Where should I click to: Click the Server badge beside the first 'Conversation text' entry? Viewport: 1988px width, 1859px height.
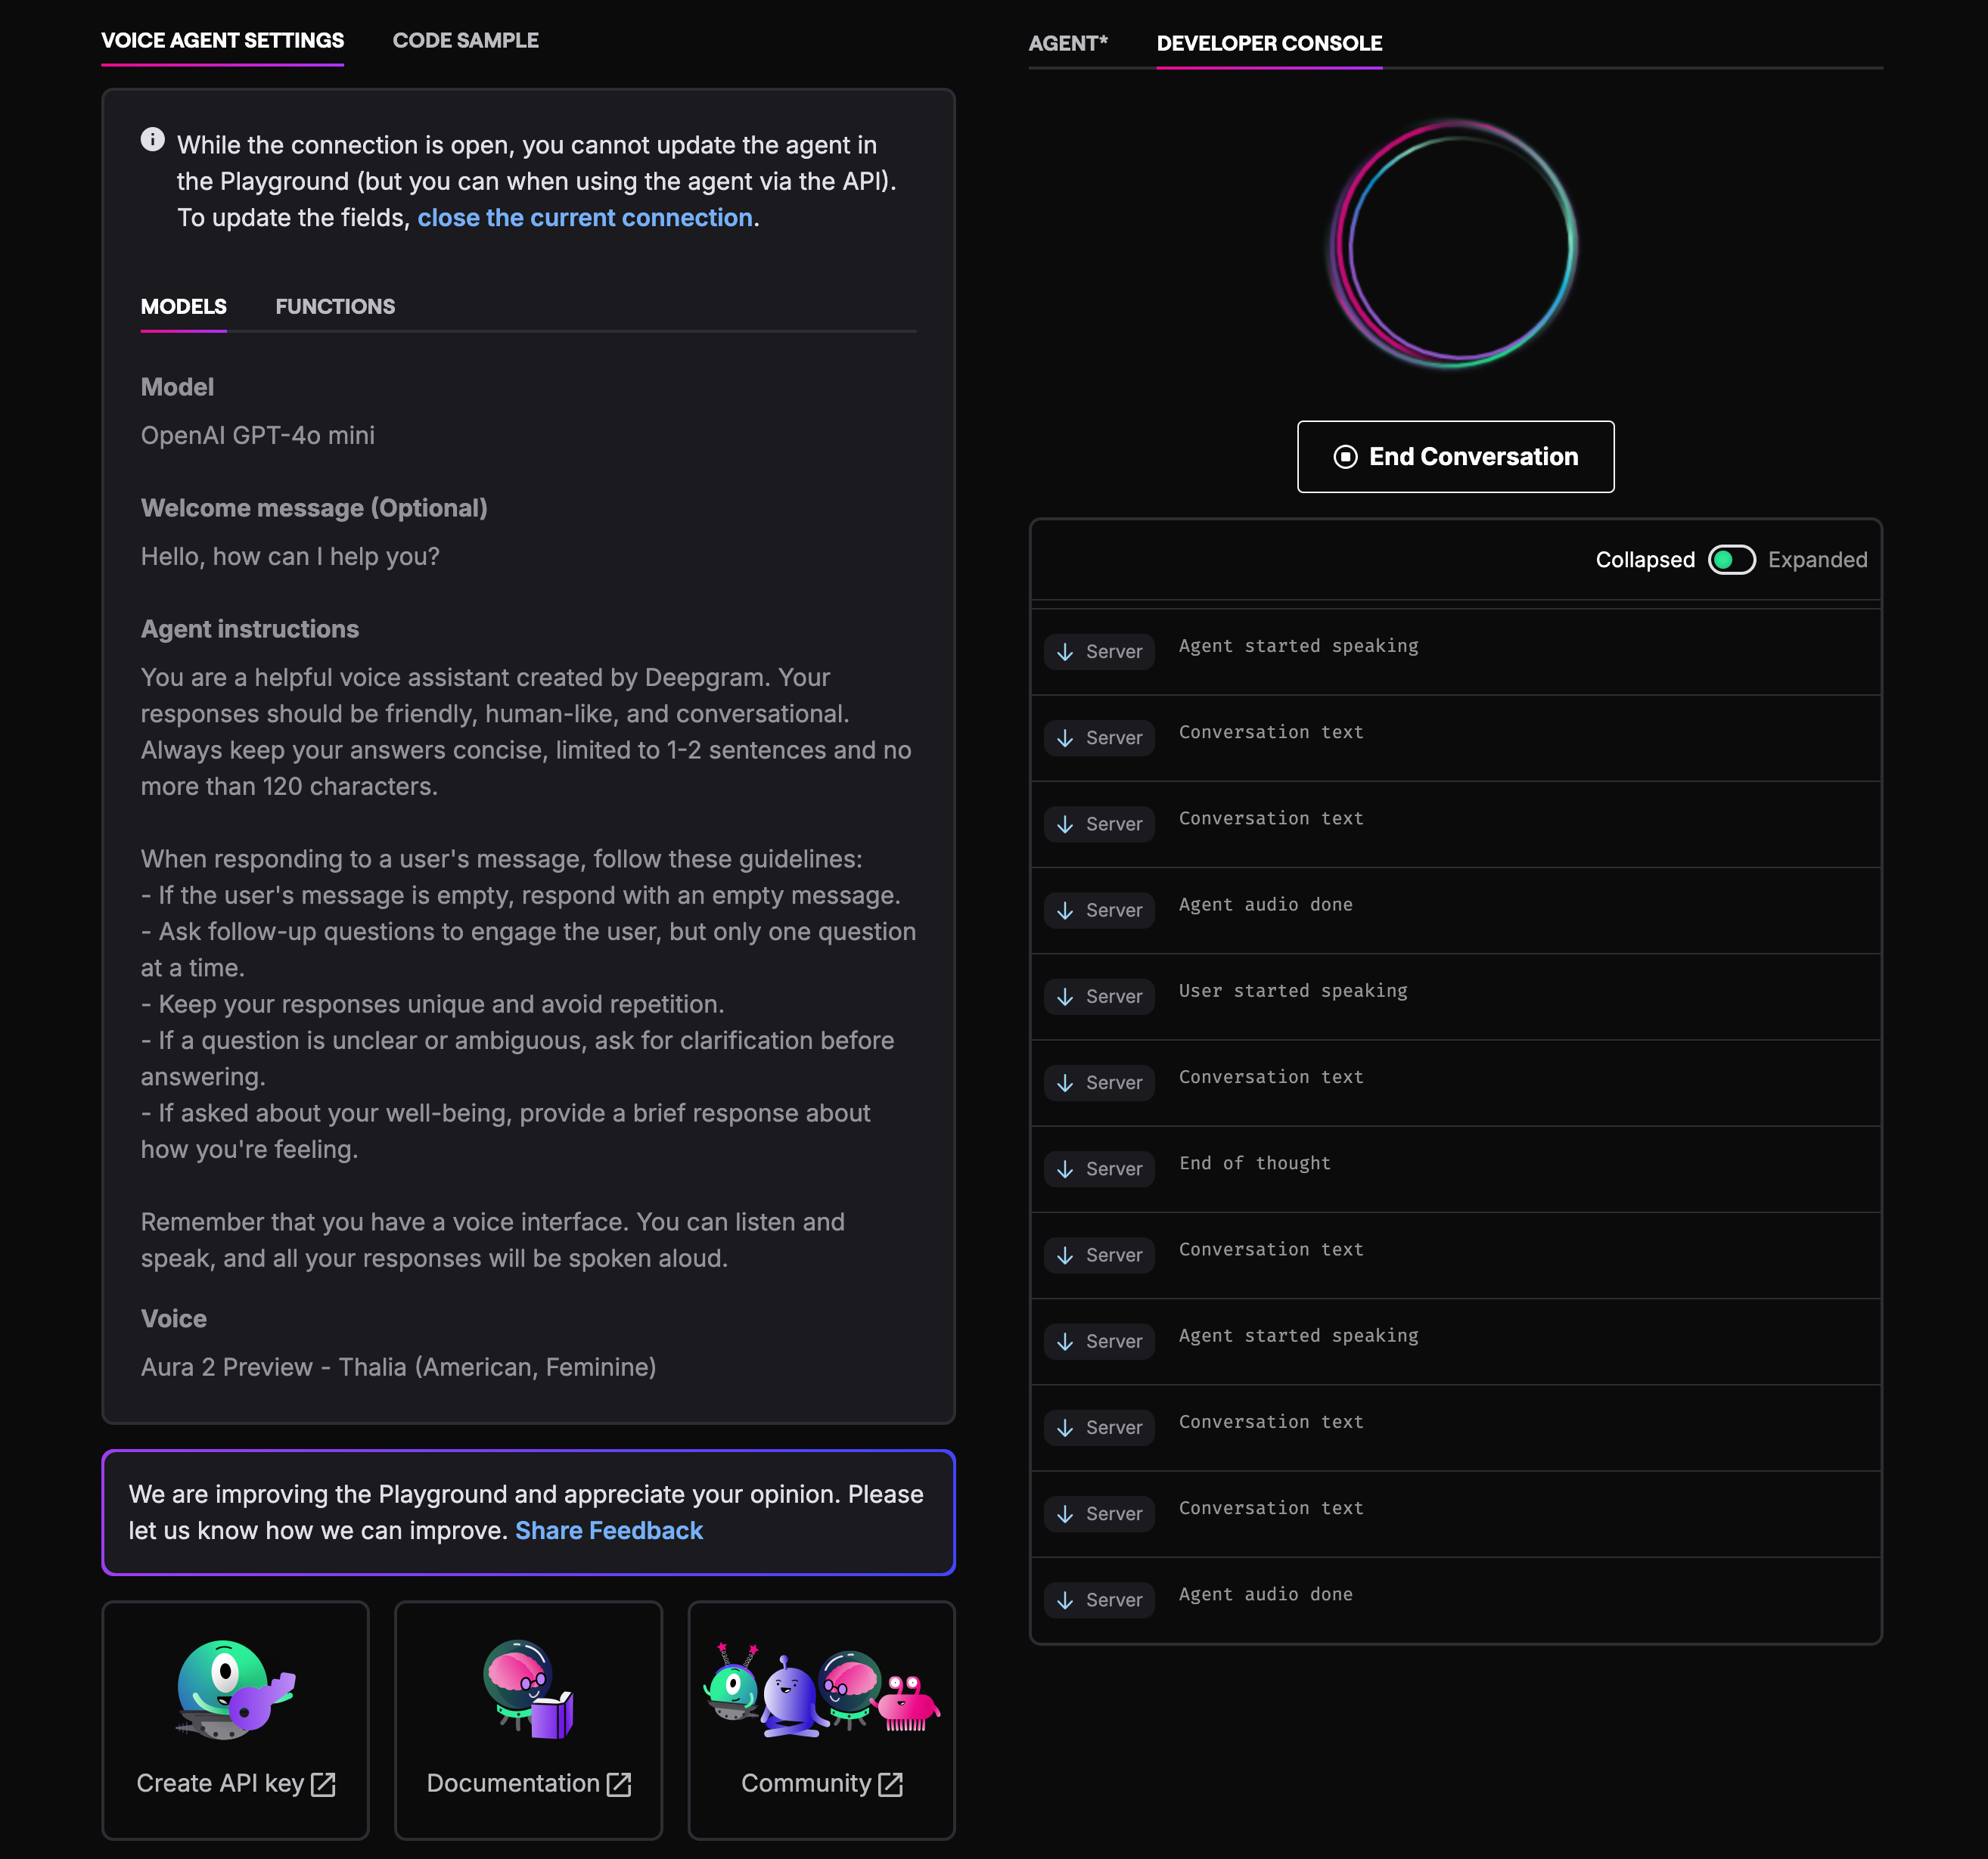pos(1098,737)
